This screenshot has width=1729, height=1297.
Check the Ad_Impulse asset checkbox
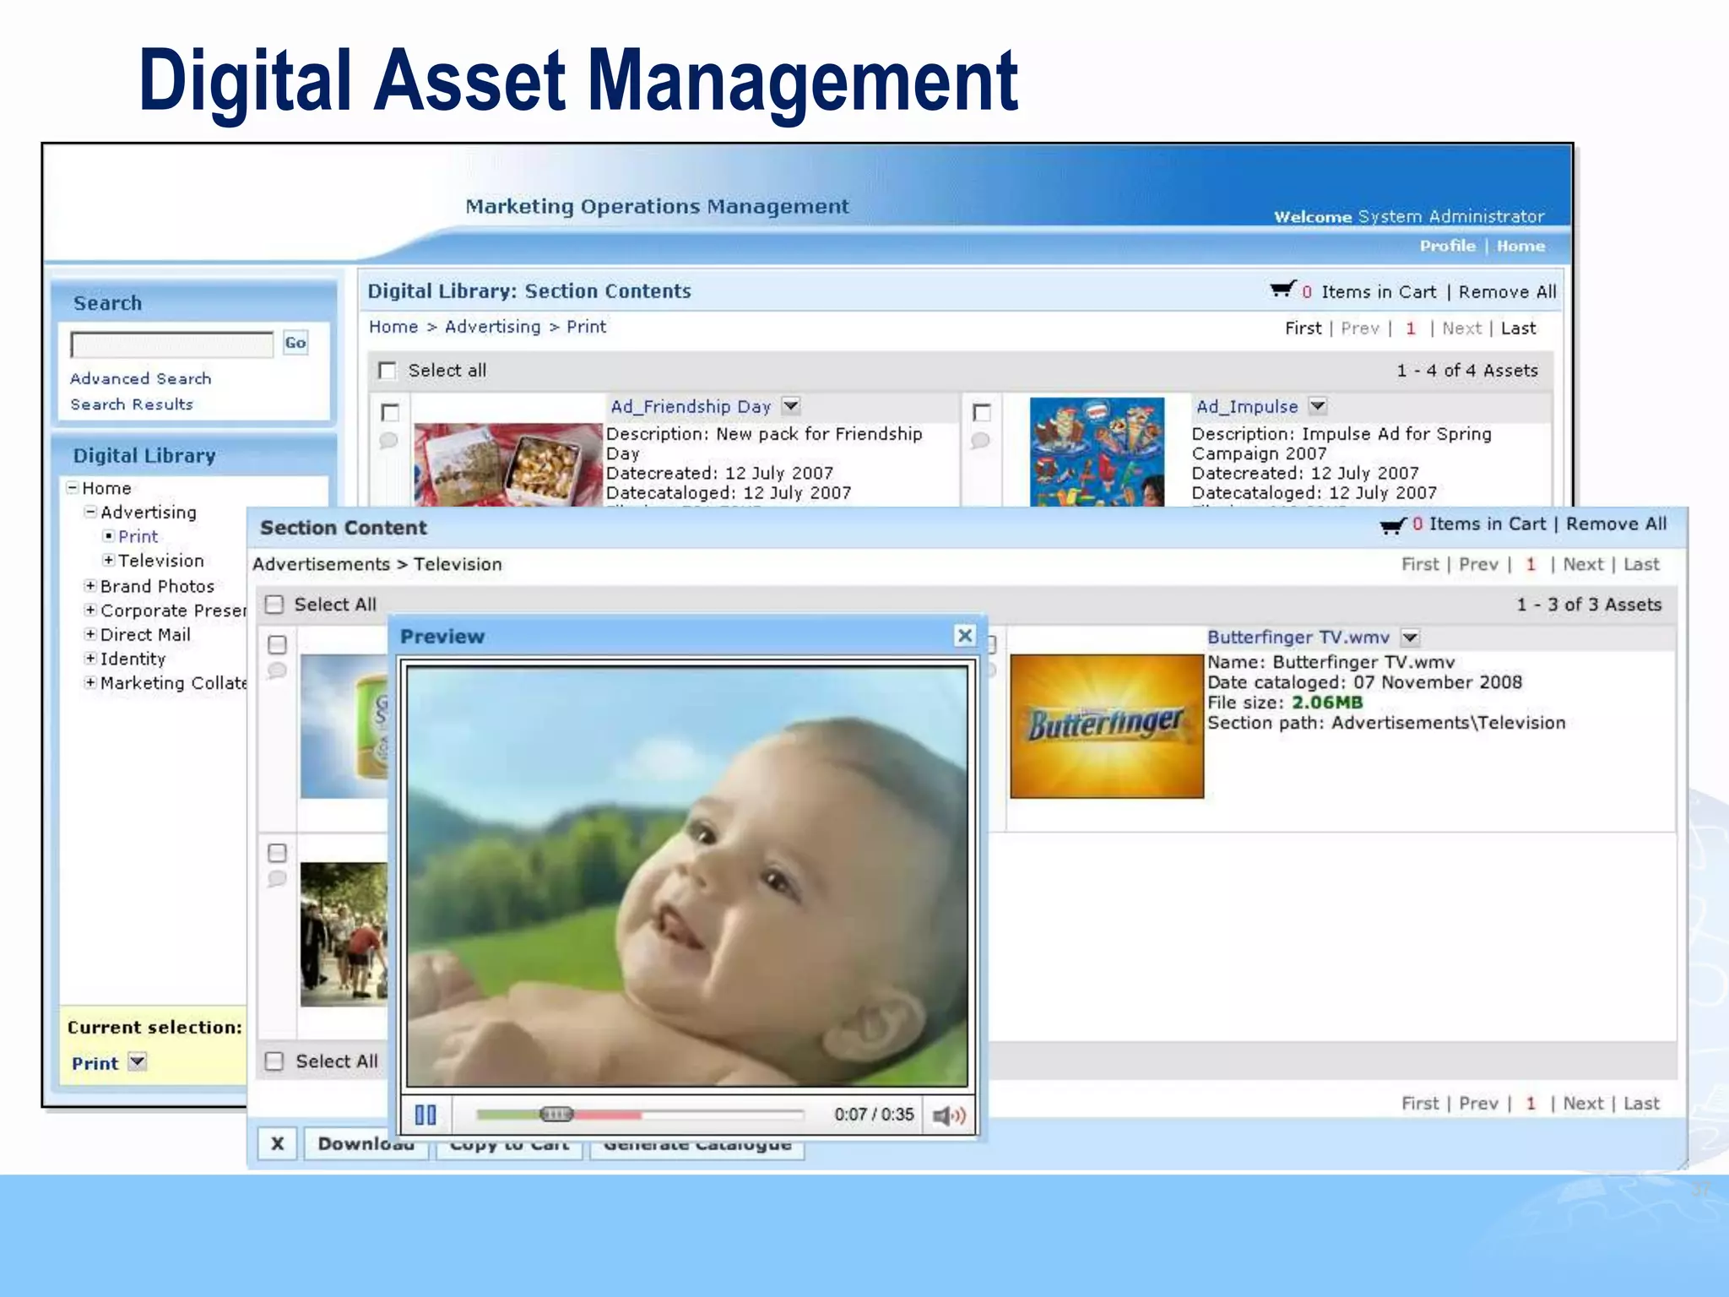(981, 412)
